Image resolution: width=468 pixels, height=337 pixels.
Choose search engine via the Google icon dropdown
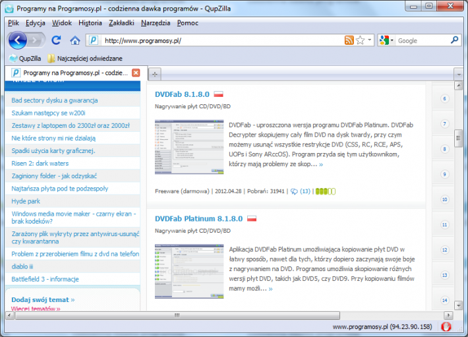click(386, 40)
